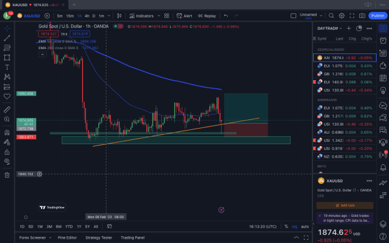Enter fullscreen chart mode
This screenshot has width=389, height=243.
(352, 16)
